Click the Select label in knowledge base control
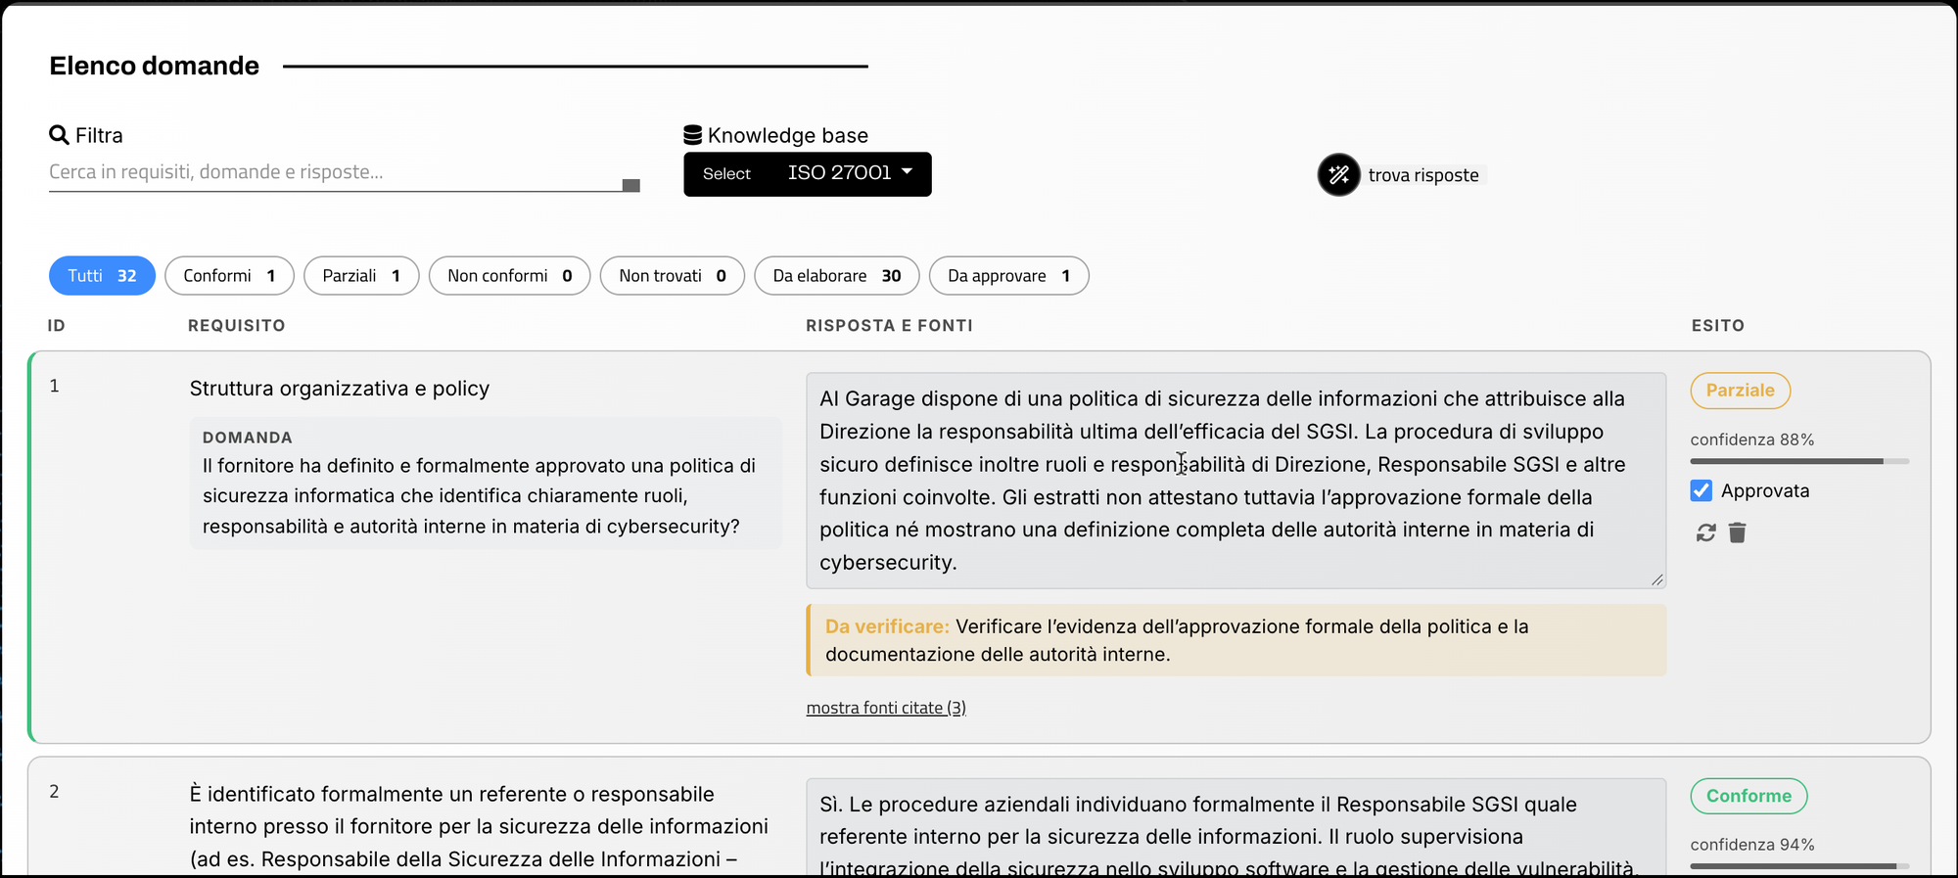 pos(726,174)
